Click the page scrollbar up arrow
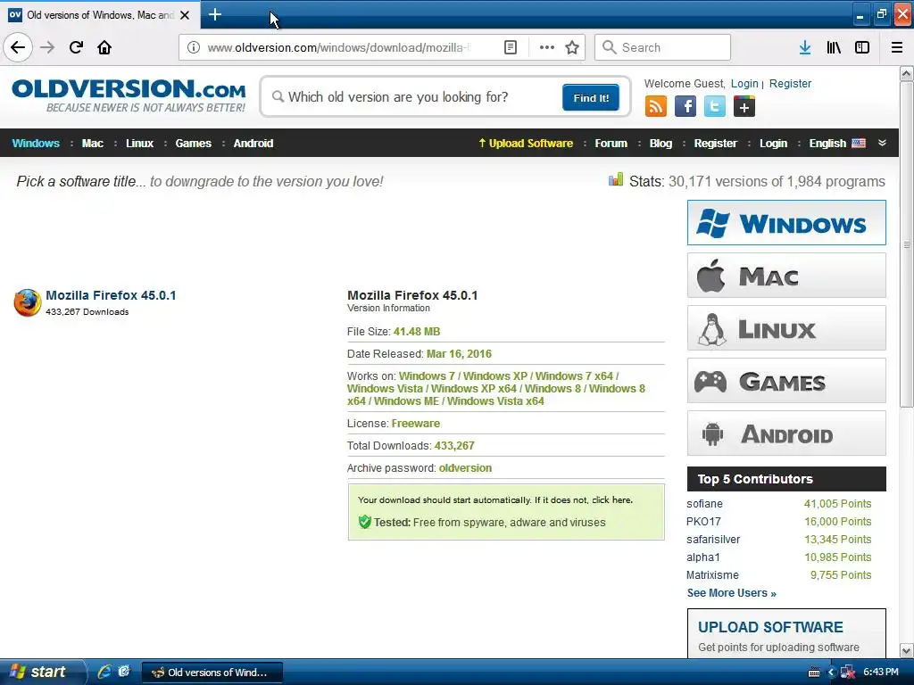This screenshot has width=914, height=685. pos(907,73)
